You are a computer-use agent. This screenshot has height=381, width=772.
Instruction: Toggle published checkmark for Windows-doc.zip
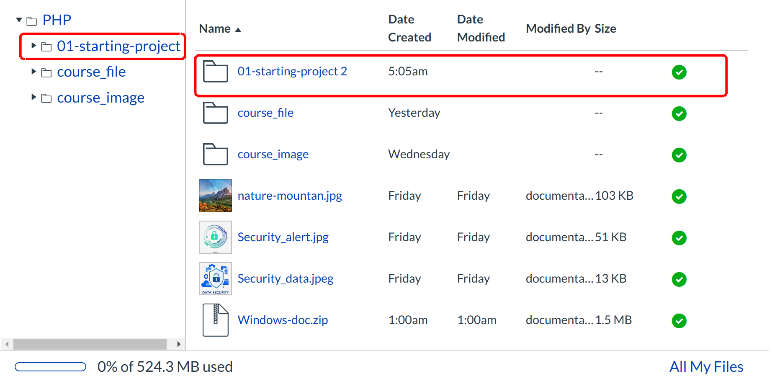[x=679, y=321]
